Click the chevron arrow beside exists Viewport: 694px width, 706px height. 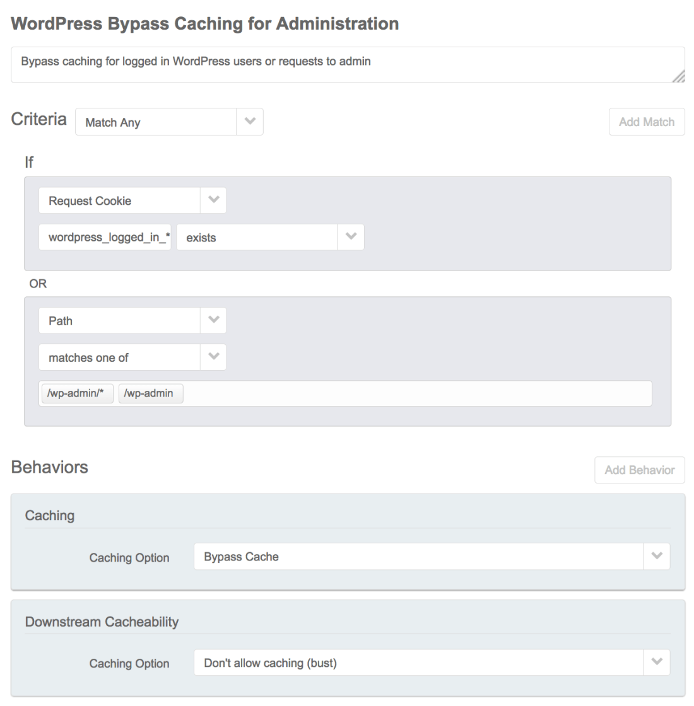pyautogui.click(x=351, y=238)
